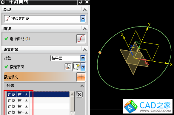Click the list scrollbar up arrow
Screen dimensions: 174x115
(72, 94)
